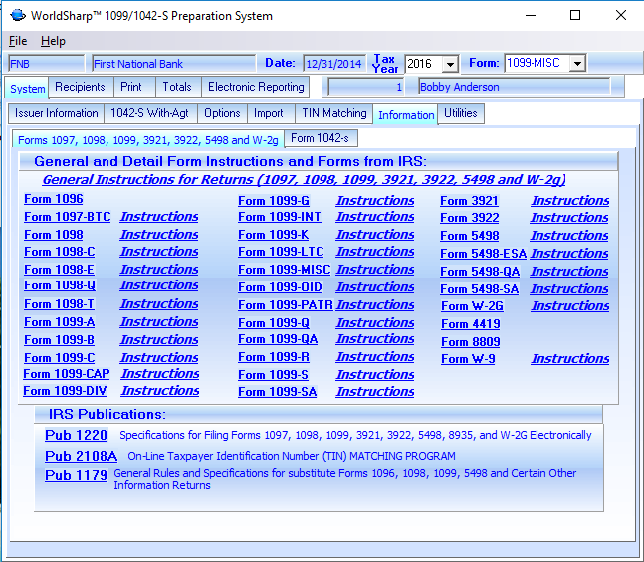Image resolution: width=644 pixels, height=562 pixels.
Task: Click the FNB issuer code field
Action: point(45,64)
